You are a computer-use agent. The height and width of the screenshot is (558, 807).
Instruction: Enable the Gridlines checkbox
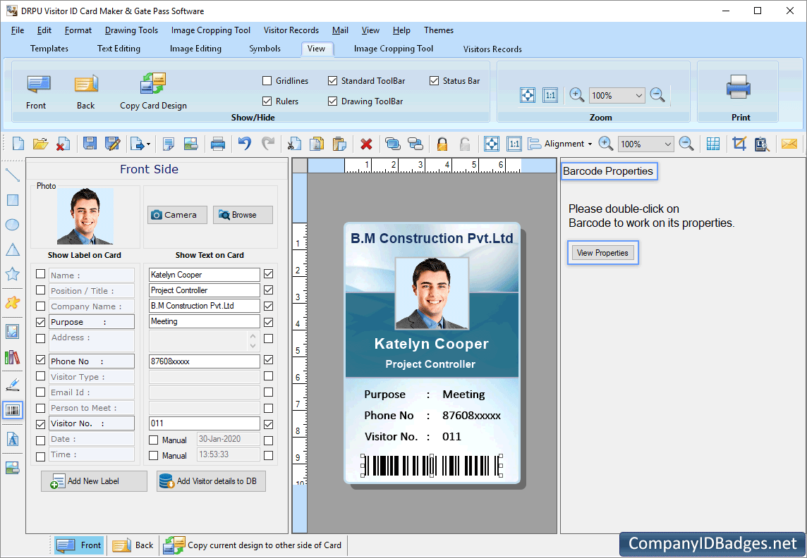[267, 81]
